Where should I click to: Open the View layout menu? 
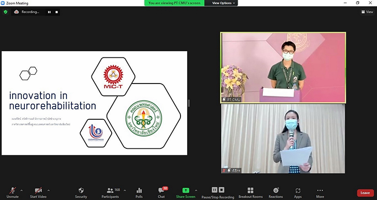click(367, 12)
